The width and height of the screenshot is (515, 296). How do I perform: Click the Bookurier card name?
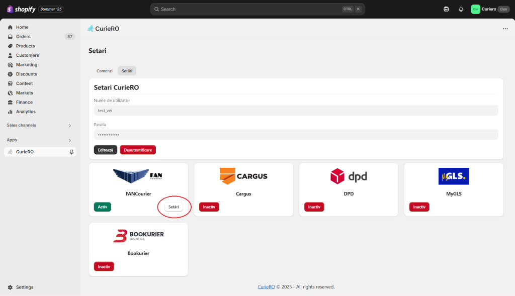click(138, 253)
